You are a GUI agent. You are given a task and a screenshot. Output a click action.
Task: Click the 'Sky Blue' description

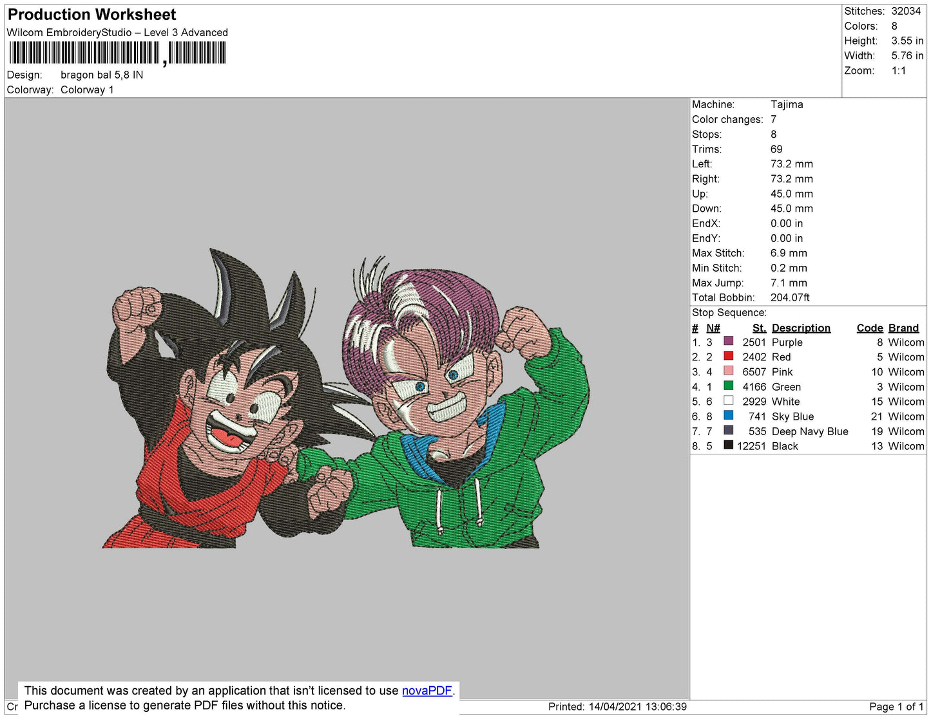pyautogui.click(x=793, y=416)
